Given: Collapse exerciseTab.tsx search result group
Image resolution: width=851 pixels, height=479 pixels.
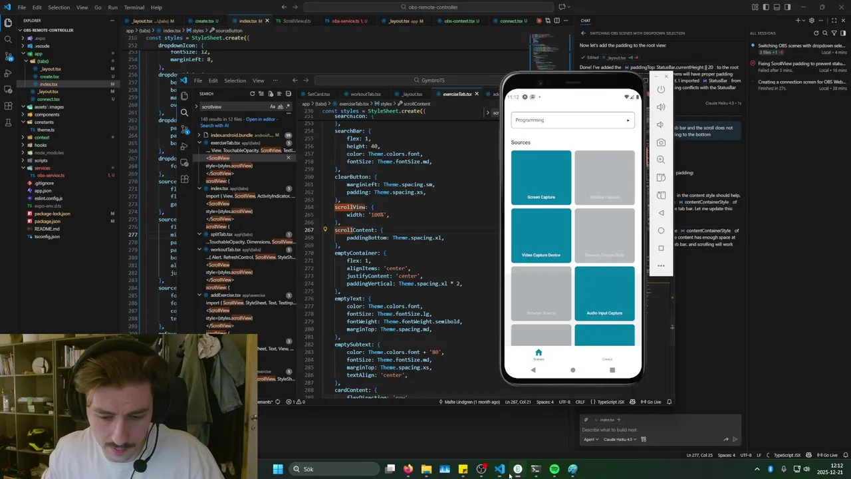Looking at the screenshot, I should click(x=199, y=142).
